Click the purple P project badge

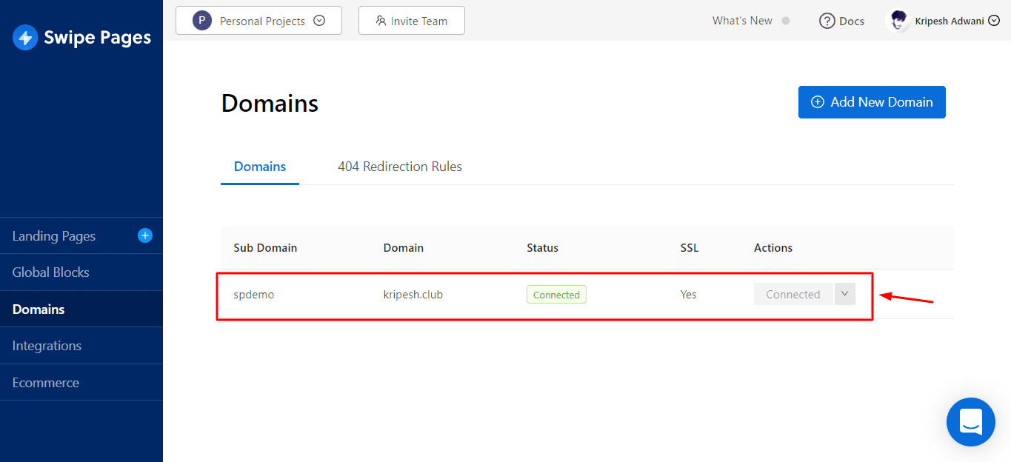point(201,21)
